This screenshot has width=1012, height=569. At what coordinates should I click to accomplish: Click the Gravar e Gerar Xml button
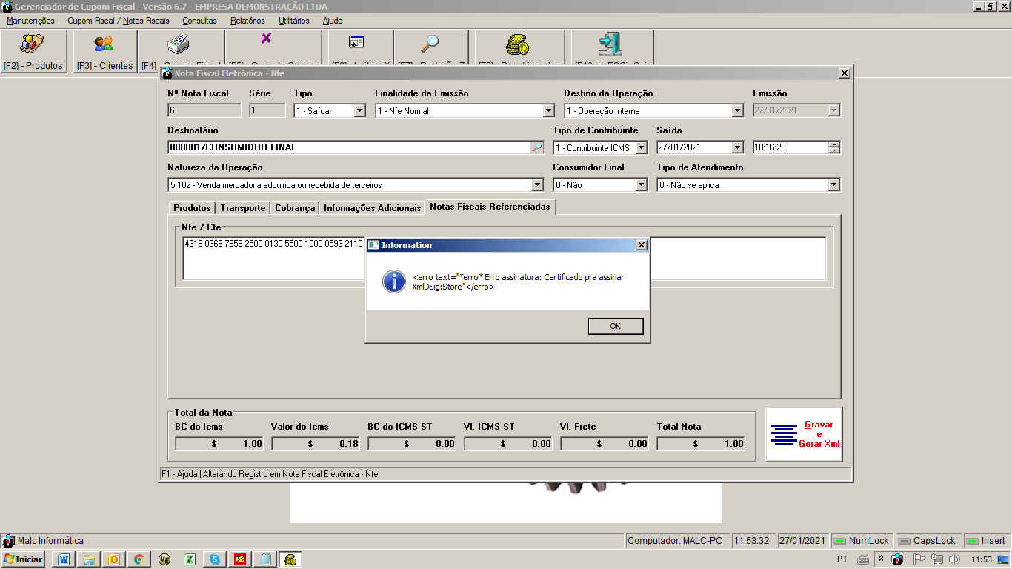pos(804,434)
